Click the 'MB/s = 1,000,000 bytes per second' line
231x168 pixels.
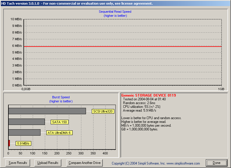[x=146, y=125]
